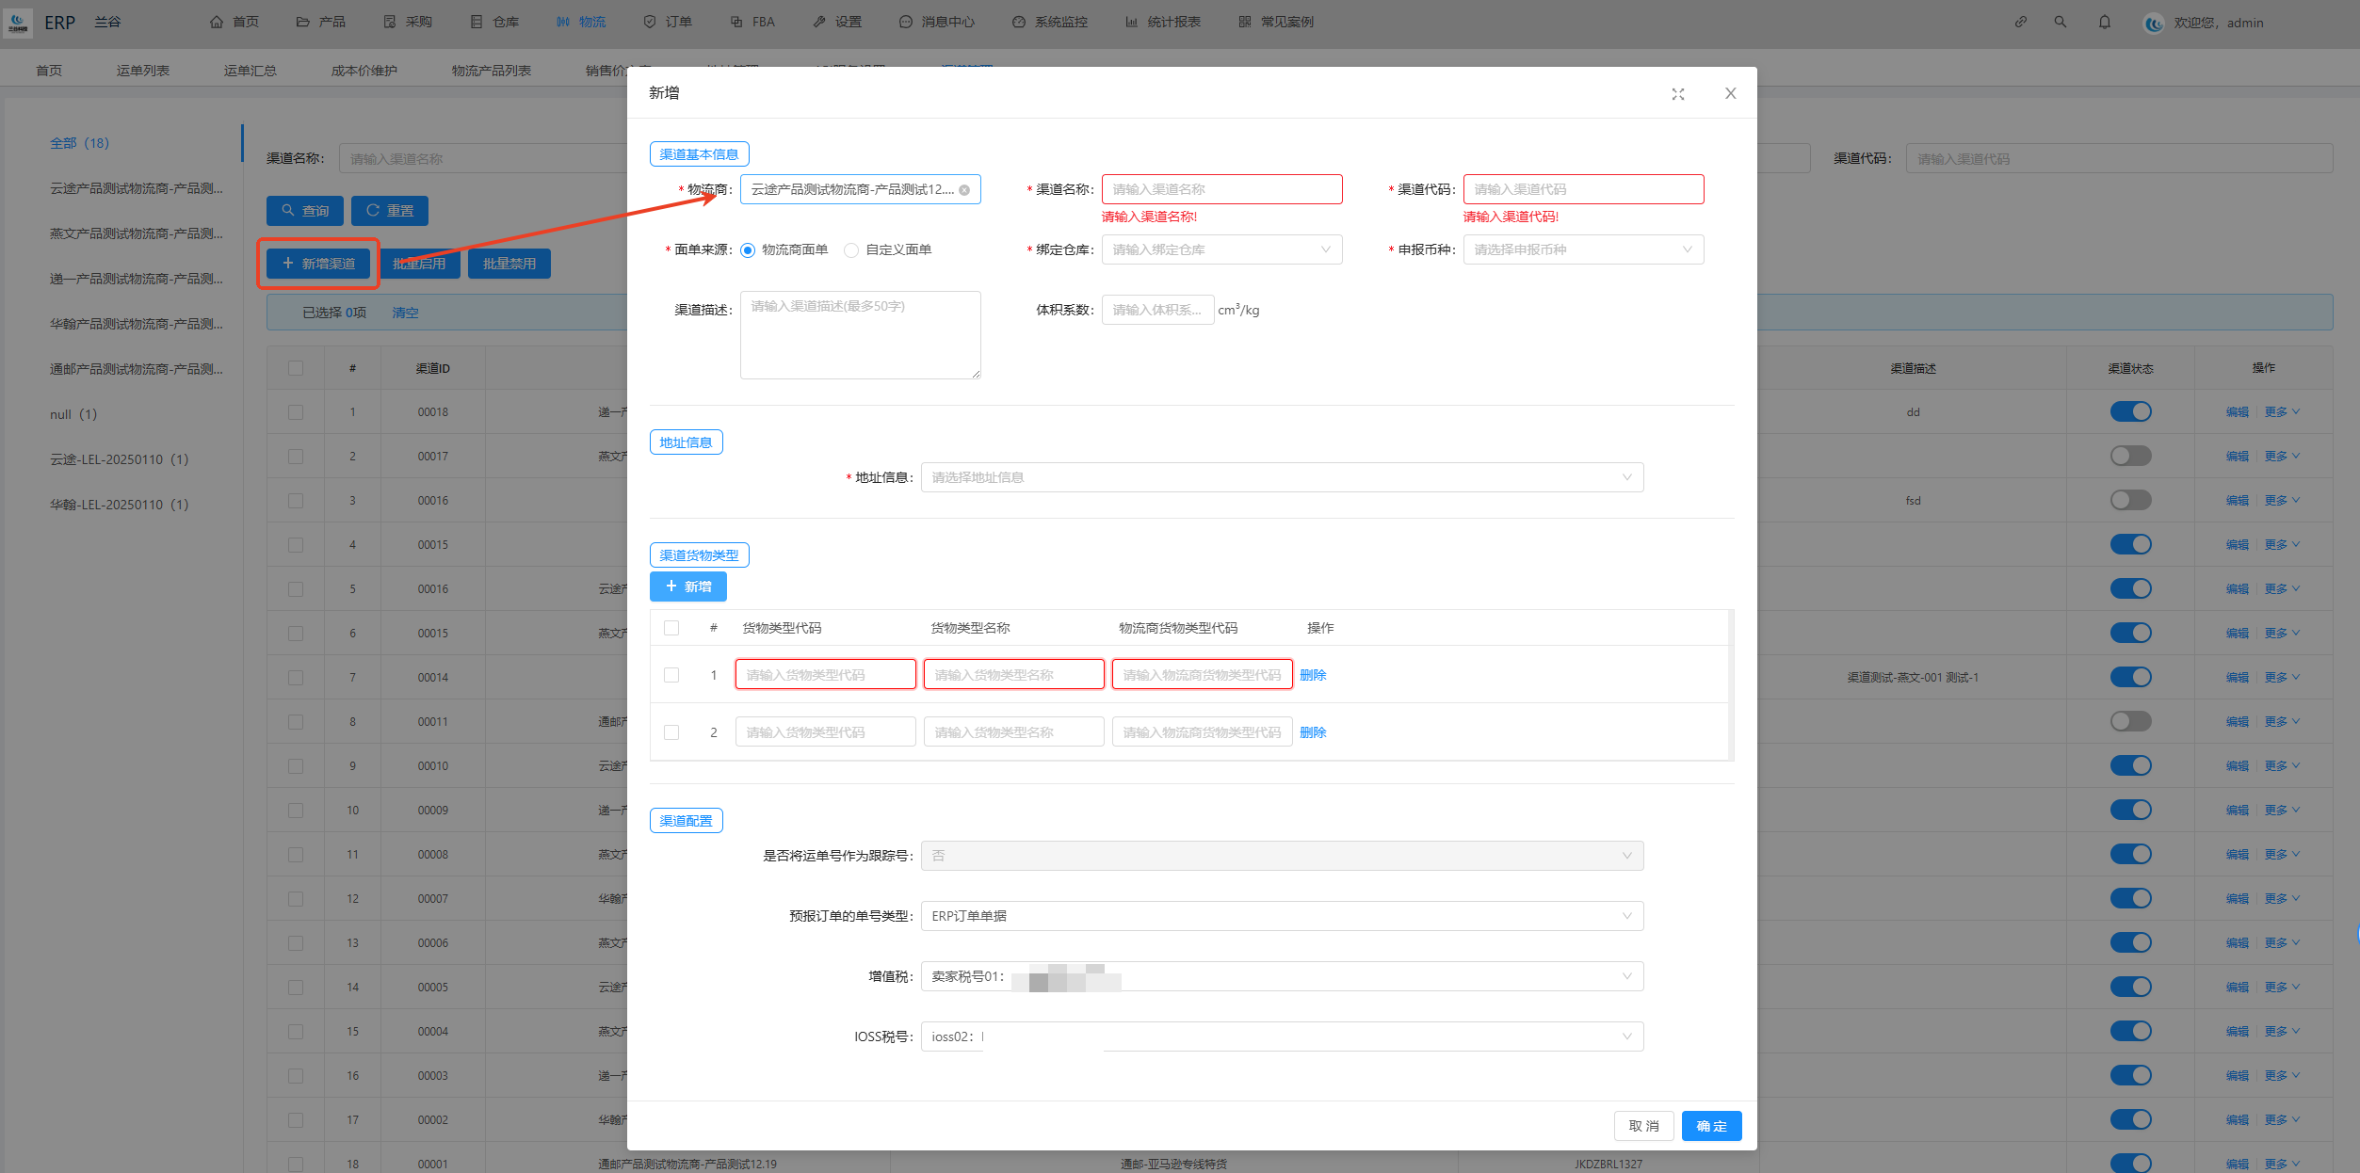
Task: Click the link chain icon in top bar
Action: (x=2020, y=22)
